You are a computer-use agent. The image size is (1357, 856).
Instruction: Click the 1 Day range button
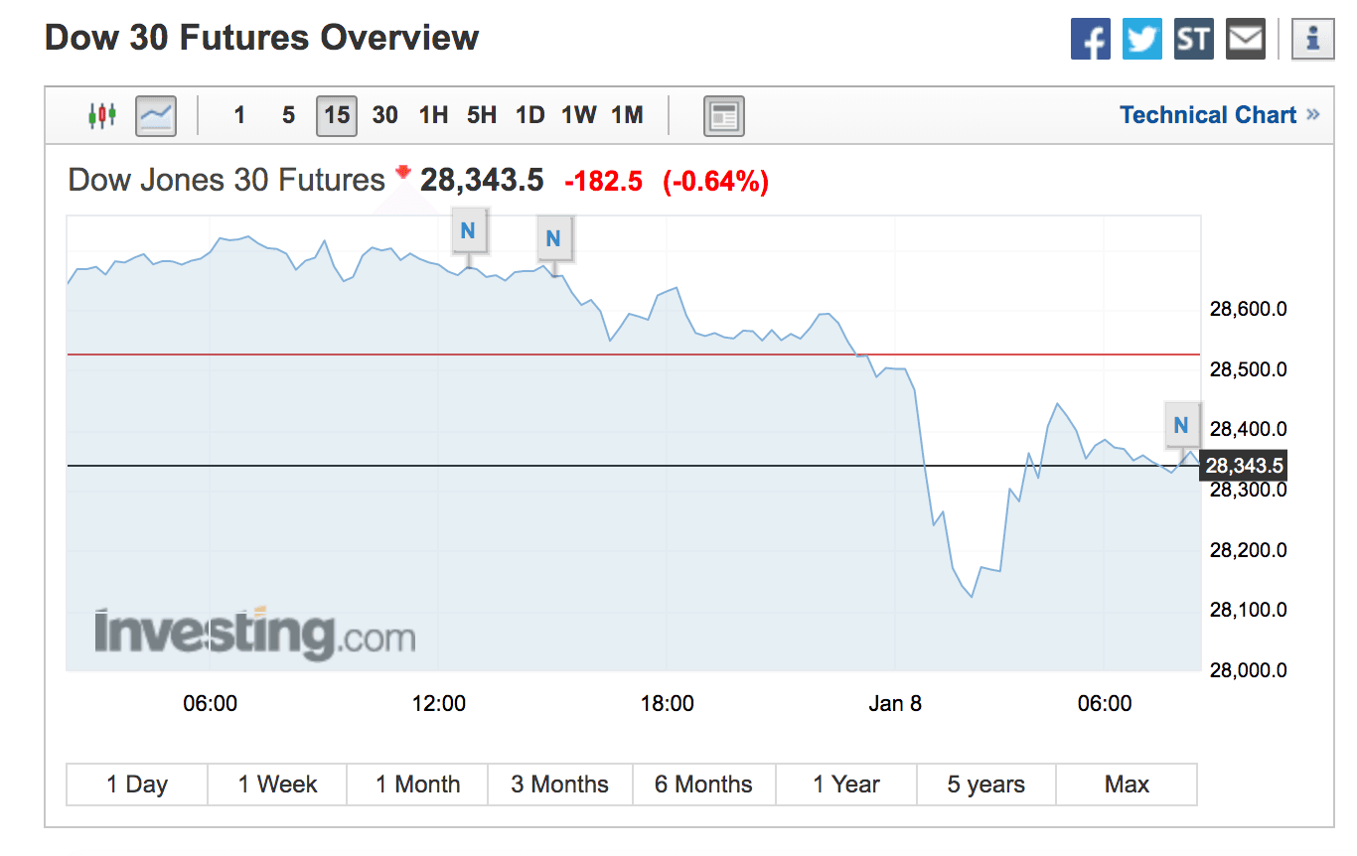point(137,785)
